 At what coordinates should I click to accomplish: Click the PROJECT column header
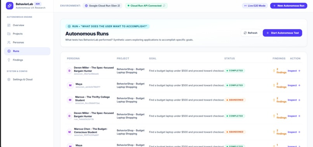tap(123, 58)
